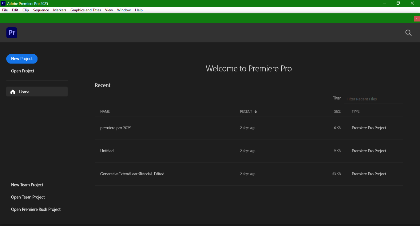
Task: Click Open Premiere Rush Project
Action: tap(36, 209)
